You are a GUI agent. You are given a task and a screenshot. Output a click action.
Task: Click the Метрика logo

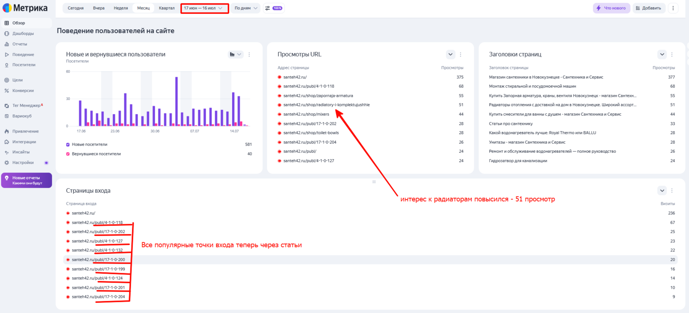coord(25,8)
